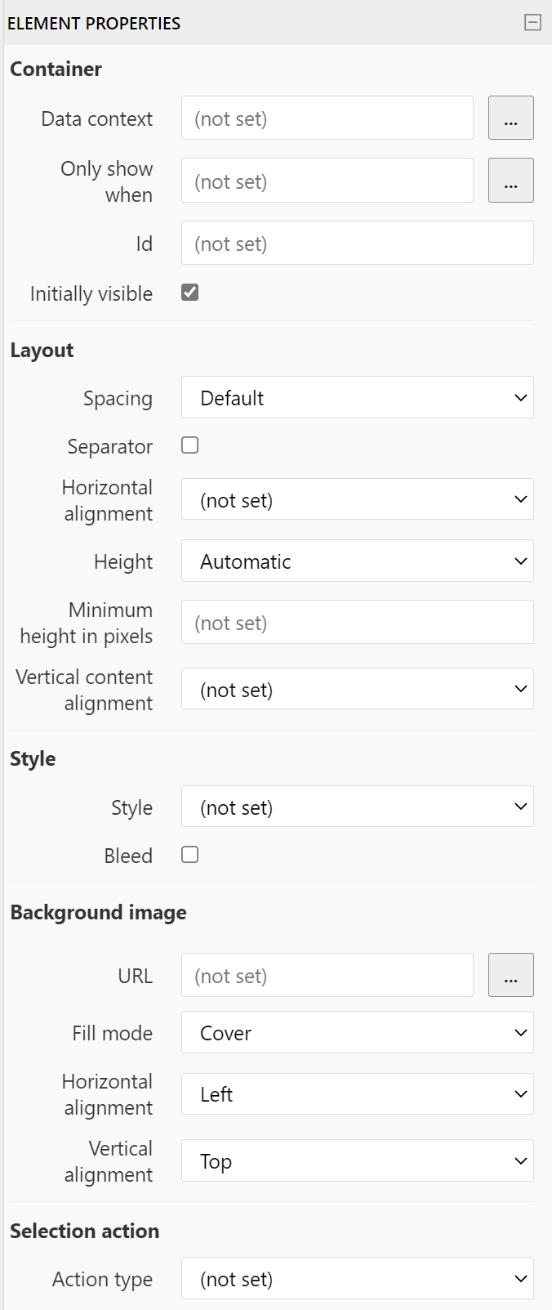Open the Vertical alignment dropdown showing Top

[x=358, y=1160]
